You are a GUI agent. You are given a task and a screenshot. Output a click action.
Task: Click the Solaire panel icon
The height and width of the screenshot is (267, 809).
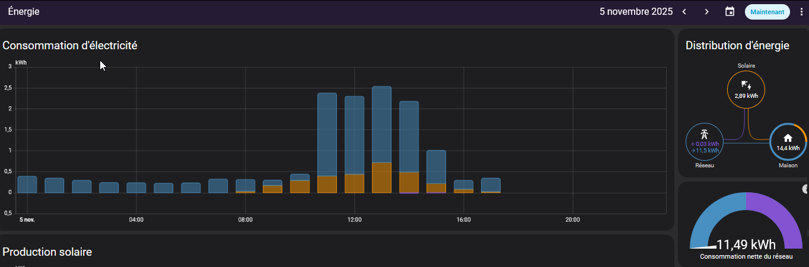point(746,85)
